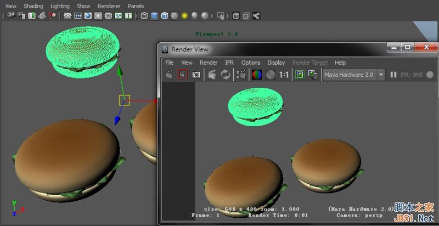
Task: Click the Pause IPR button
Action: [x=393, y=75]
